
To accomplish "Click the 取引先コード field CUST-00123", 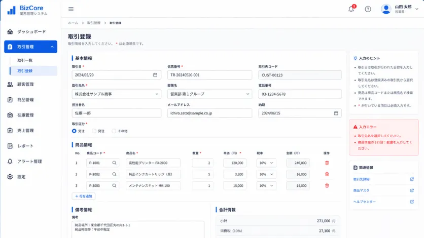I will (300, 75).
